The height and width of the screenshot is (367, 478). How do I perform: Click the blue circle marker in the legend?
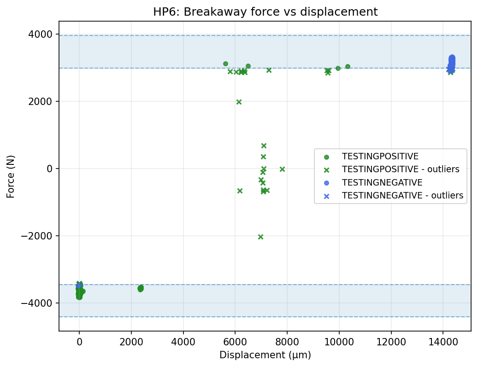(326, 183)
